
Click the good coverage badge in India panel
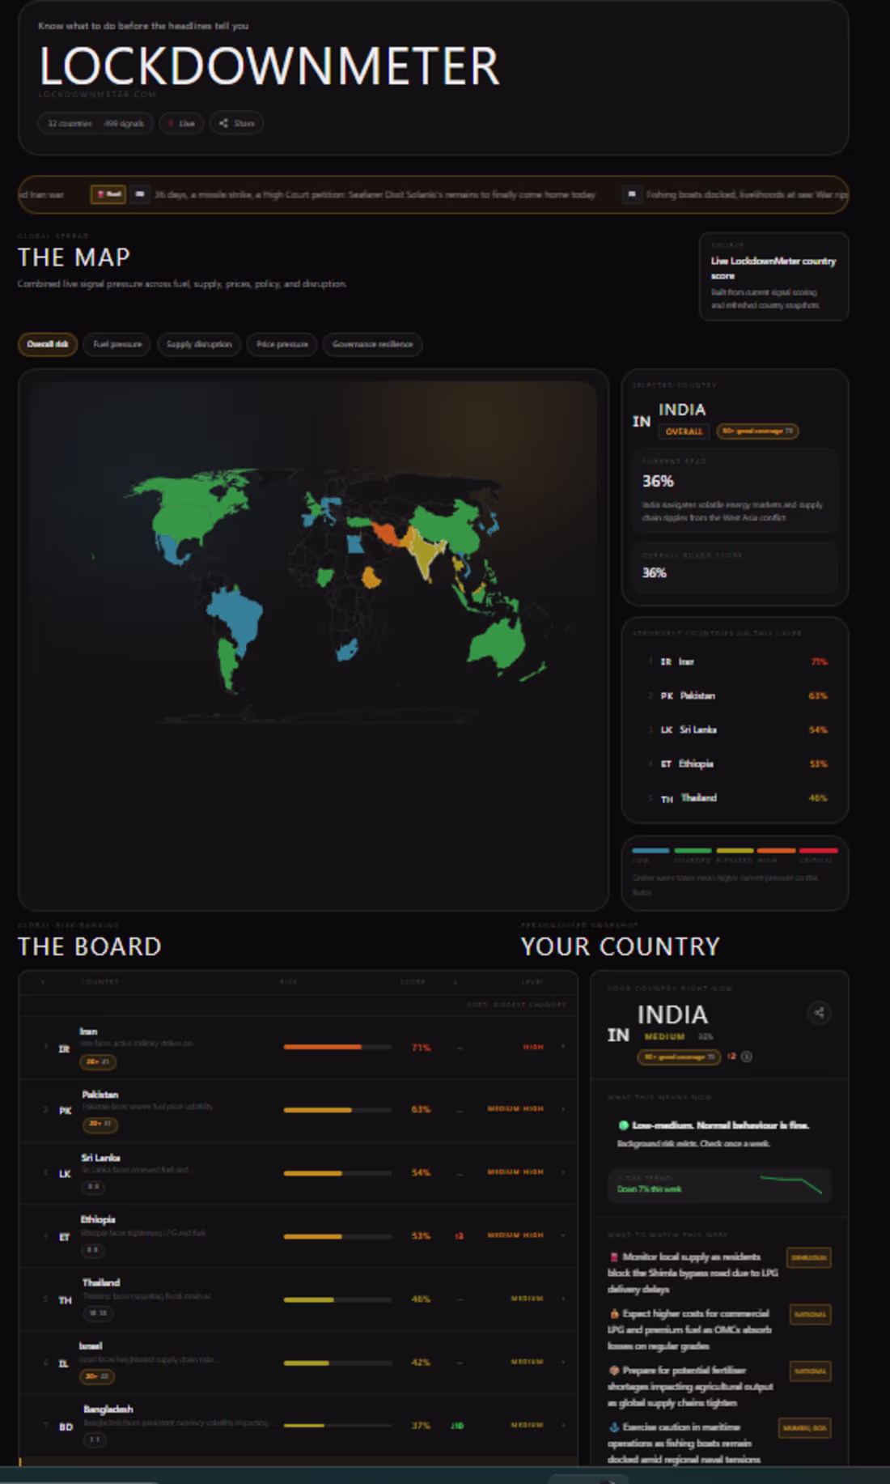[x=757, y=432]
